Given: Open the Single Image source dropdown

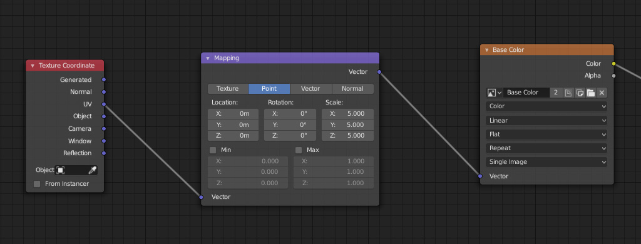Looking at the screenshot, I should tap(546, 162).
